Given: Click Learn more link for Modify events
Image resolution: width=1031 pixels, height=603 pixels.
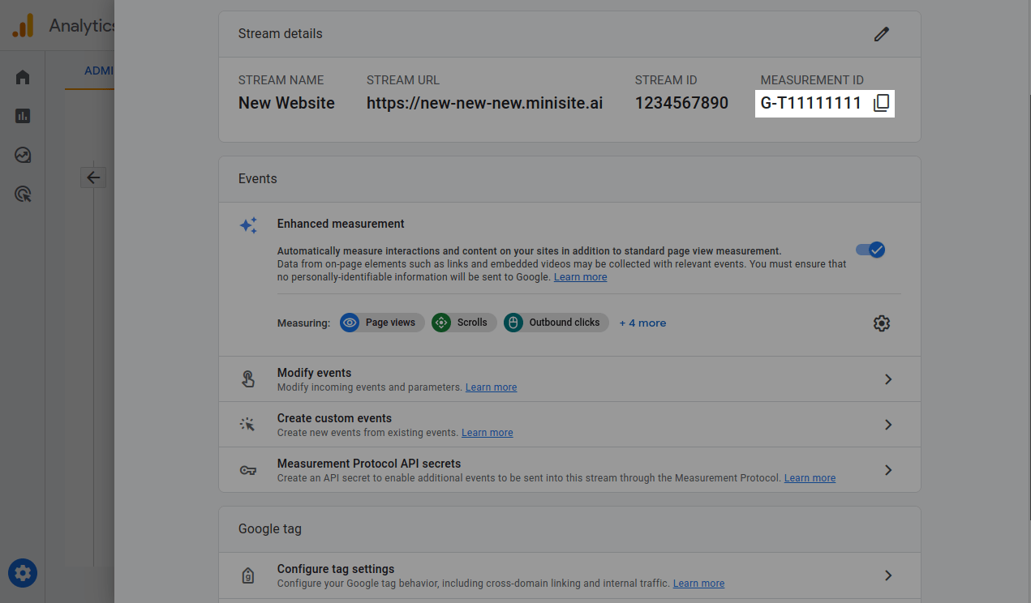Looking at the screenshot, I should coord(491,387).
